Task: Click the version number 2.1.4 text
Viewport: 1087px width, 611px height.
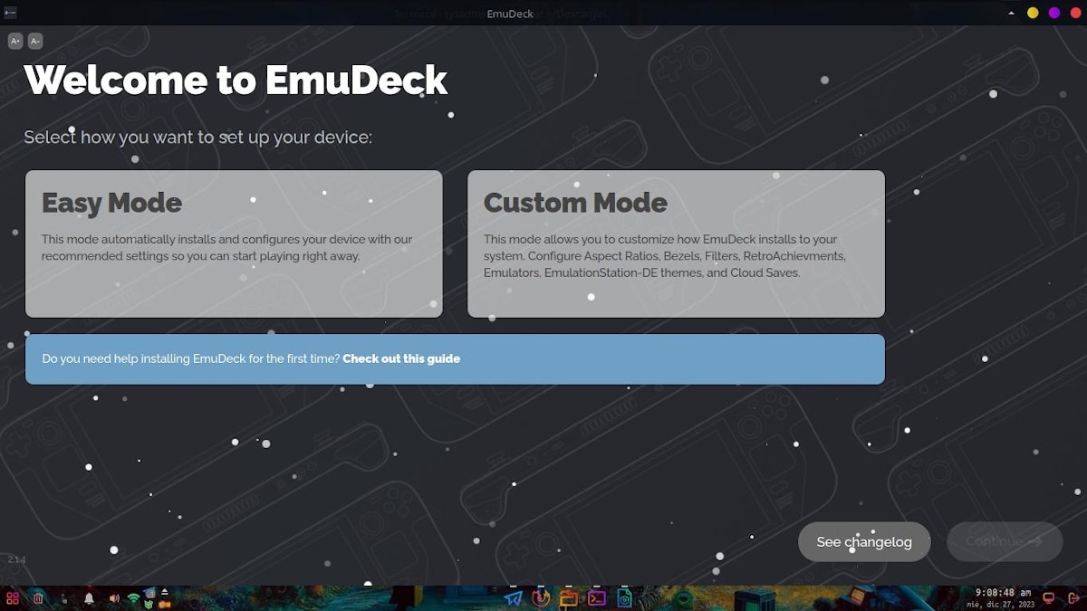Action: coord(16,559)
